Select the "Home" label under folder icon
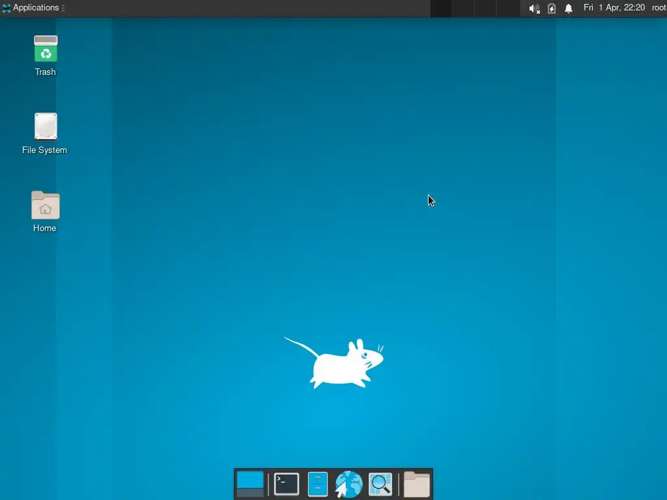The height and width of the screenshot is (500, 667). [45, 229]
